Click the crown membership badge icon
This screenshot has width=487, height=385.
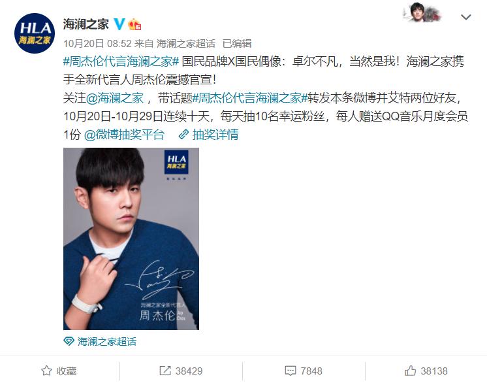[x=134, y=24]
